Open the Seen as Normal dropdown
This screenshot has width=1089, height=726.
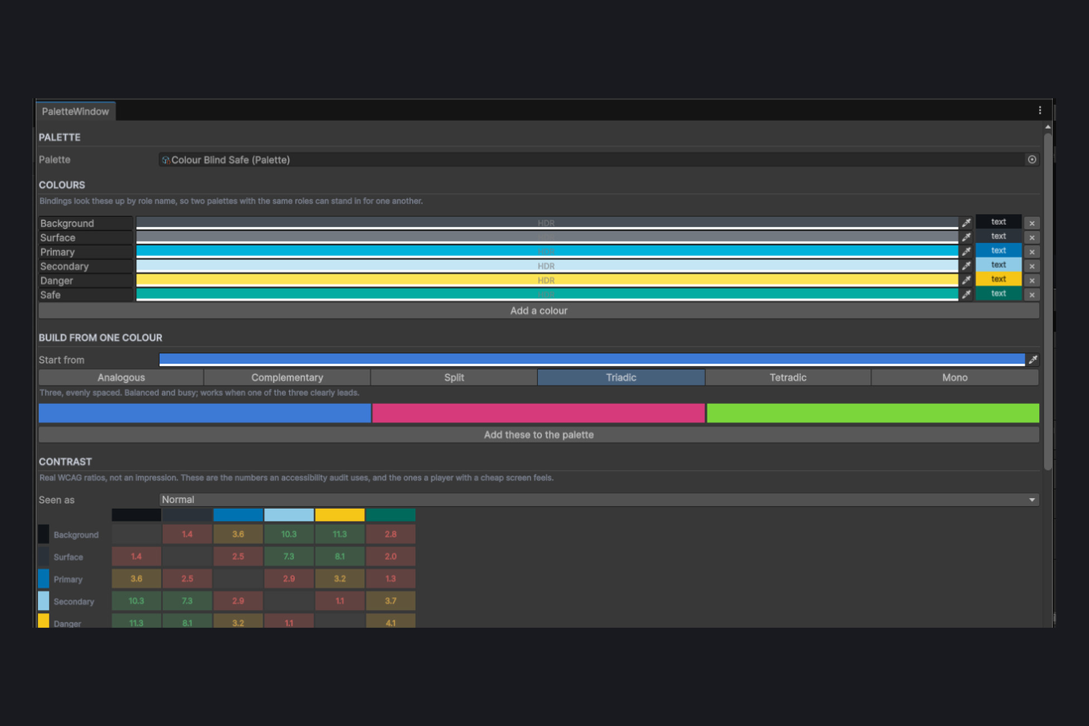coord(599,500)
